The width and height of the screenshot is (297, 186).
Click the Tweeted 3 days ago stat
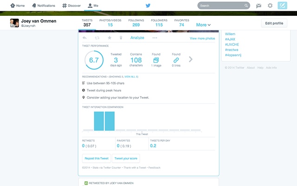pyautogui.click(x=116, y=60)
